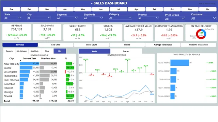Click the ORDERS 1,608 KPI card
This screenshot has width=218, height=122.
pos(108,33)
